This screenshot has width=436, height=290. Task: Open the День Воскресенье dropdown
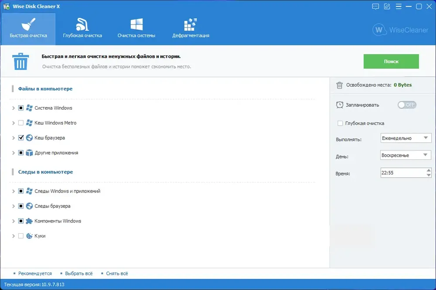[x=405, y=155]
